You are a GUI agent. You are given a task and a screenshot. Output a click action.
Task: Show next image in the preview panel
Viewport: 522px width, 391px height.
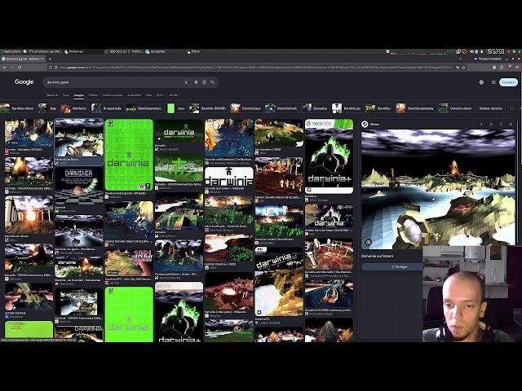pos(491,124)
